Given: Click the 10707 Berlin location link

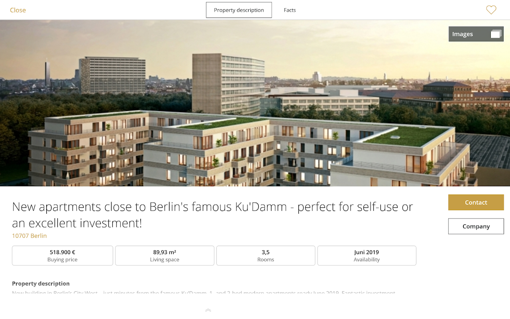Looking at the screenshot, I should click(x=29, y=236).
